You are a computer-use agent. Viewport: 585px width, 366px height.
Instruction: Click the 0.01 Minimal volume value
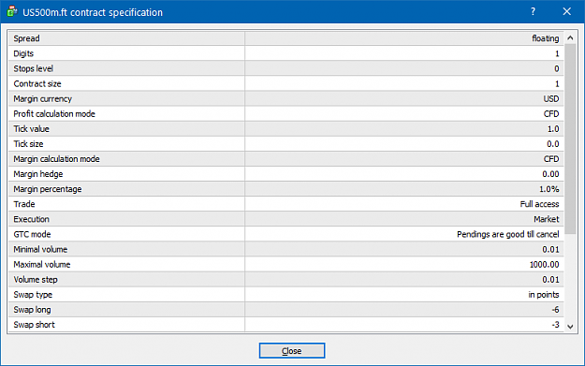(550, 249)
